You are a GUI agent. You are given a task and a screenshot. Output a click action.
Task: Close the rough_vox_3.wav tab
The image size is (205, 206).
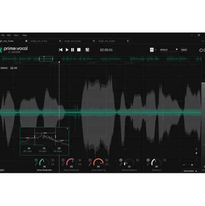26,41
